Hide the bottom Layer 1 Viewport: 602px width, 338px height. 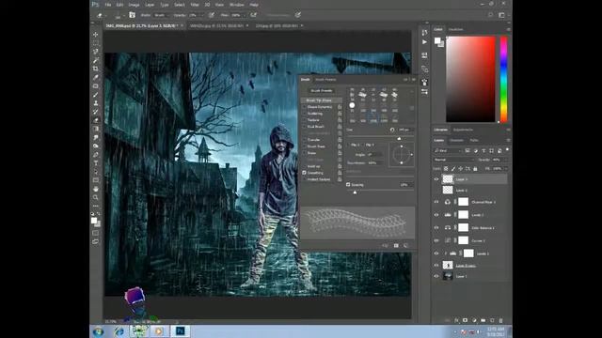tap(436, 276)
